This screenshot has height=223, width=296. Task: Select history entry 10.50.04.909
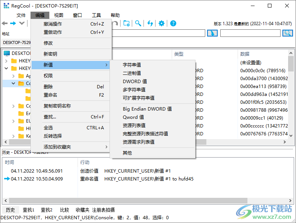coord(37,179)
